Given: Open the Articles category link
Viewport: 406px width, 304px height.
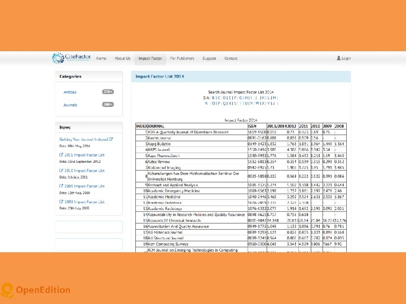Looking at the screenshot, I should coord(70,92).
